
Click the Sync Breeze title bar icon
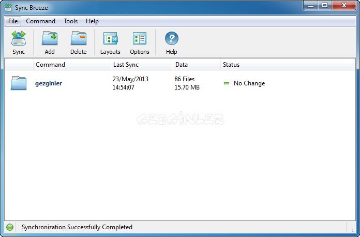click(x=8, y=7)
